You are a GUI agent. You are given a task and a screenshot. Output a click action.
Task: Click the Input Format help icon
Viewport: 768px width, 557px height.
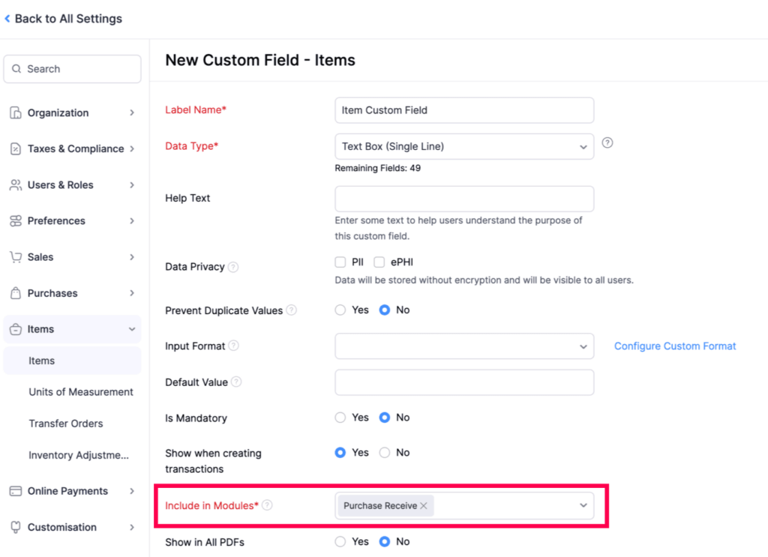[233, 346]
